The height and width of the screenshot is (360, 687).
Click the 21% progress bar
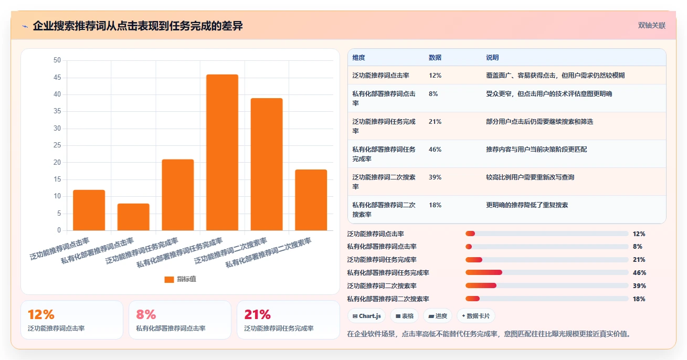pyautogui.click(x=547, y=260)
